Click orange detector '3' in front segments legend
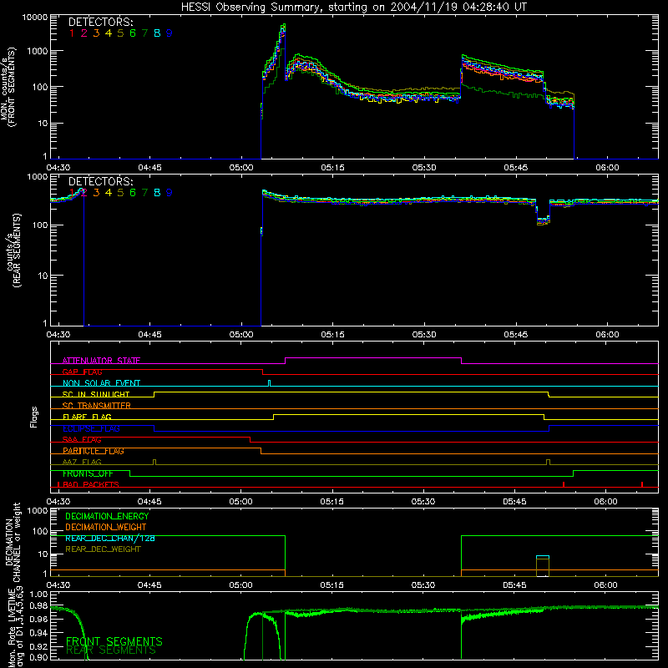This screenshot has height=668, width=668. [x=96, y=33]
